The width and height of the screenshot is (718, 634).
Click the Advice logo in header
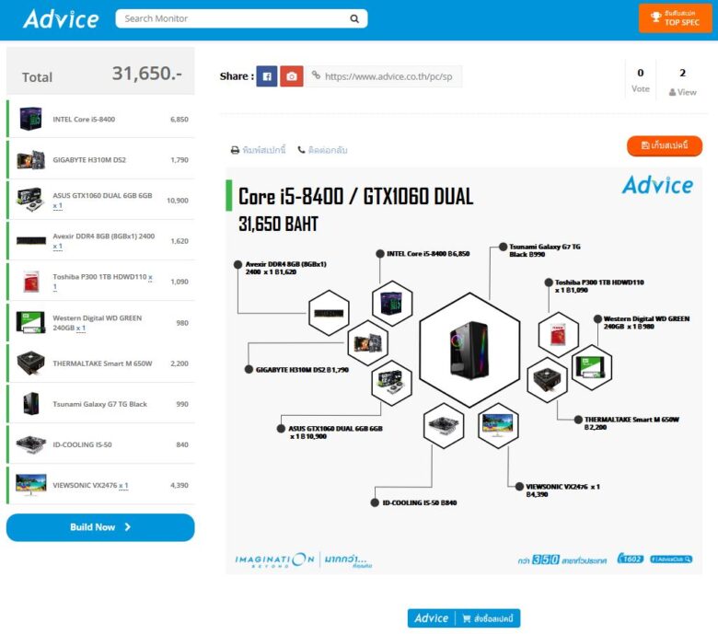(x=61, y=18)
